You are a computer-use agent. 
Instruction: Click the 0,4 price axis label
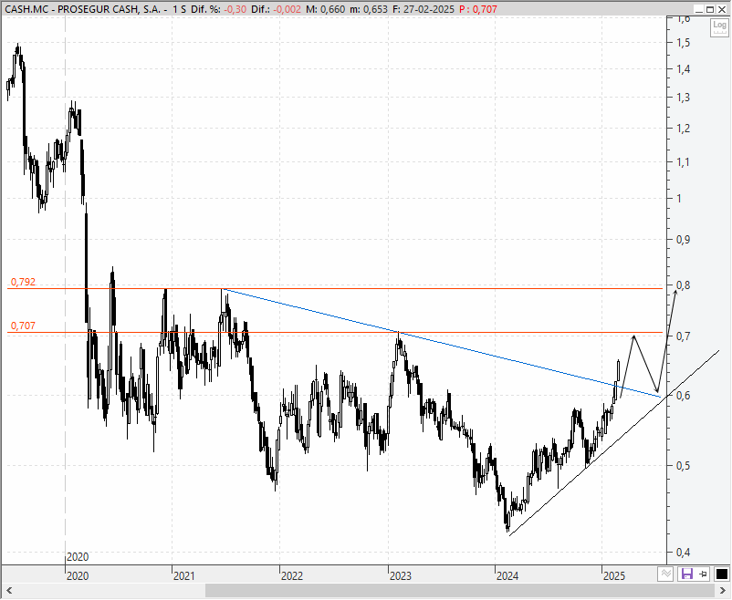pyautogui.click(x=684, y=552)
